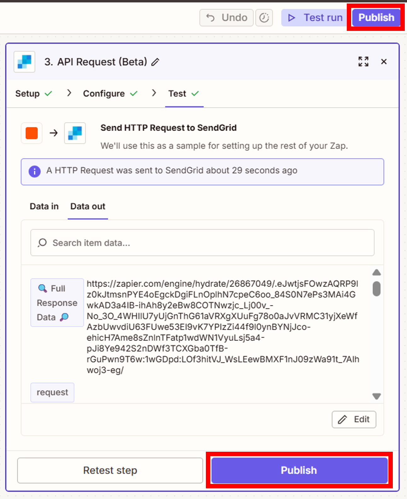The width and height of the screenshot is (407, 499).
Task: Click the SendGrid icon beside the arrow
Action: 75,133
